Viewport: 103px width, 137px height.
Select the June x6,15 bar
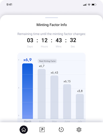click(x=67, y=101)
